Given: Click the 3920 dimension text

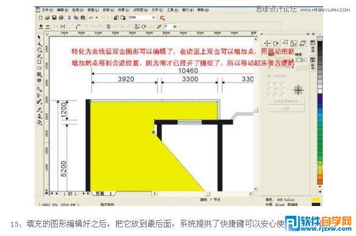Looking at the screenshot, I should (126, 79).
